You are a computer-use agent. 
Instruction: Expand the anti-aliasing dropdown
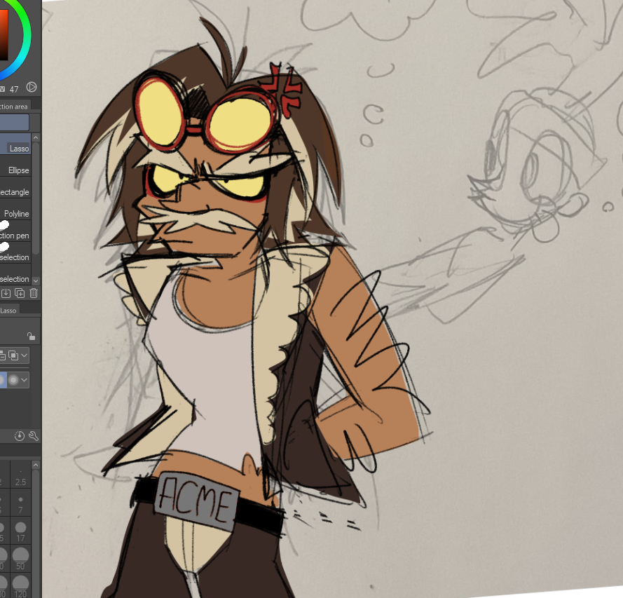(25, 380)
